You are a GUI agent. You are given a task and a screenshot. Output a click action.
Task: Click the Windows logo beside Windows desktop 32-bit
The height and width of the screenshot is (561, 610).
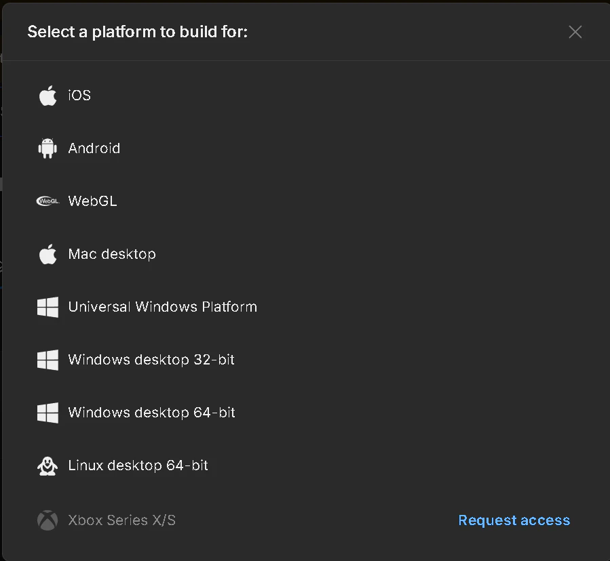coord(48,360)
